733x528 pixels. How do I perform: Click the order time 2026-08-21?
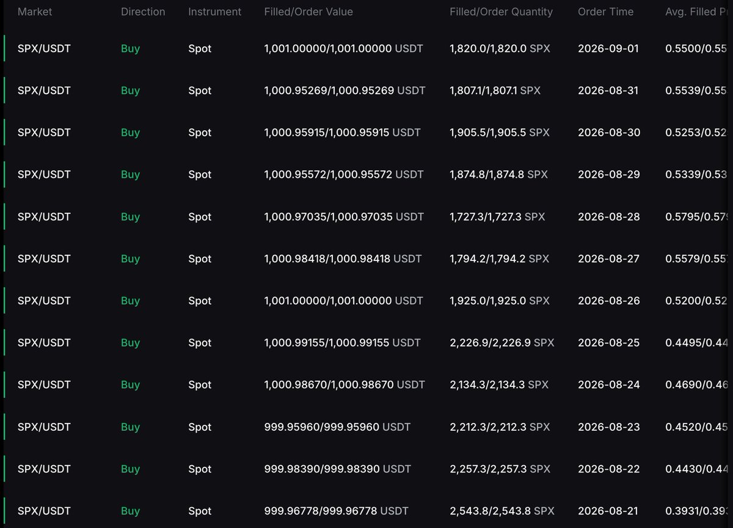[x=608, y=511]
